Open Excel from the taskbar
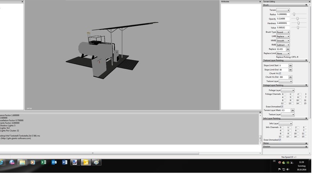This screenshot has width=328, height=184. click(x=43, y=162)
